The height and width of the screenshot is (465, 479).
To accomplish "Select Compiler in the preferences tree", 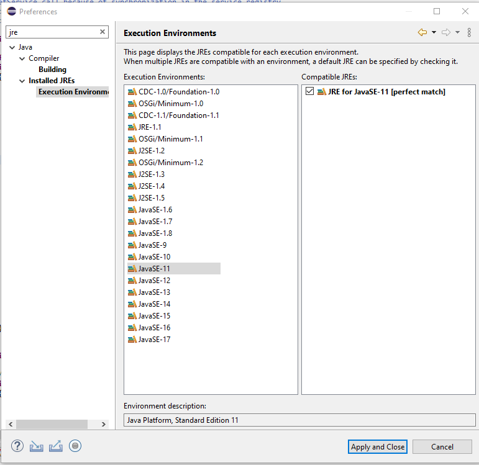I will pyautogui.click(x=43, y=58).
